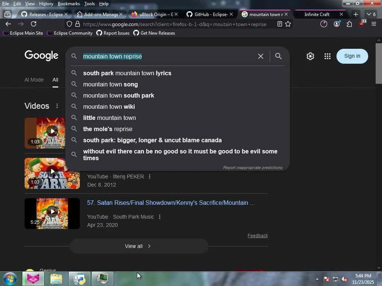
Task: Expand the list all tabs dropdown
Action: tap(372, 15)
